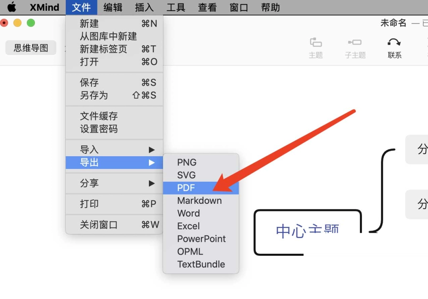Export as Excel
This screenshot has width=428, height=299.
[201, 226]
